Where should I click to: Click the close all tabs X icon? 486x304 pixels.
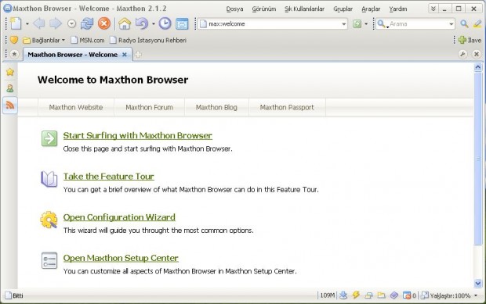click(x=477, y=55)
